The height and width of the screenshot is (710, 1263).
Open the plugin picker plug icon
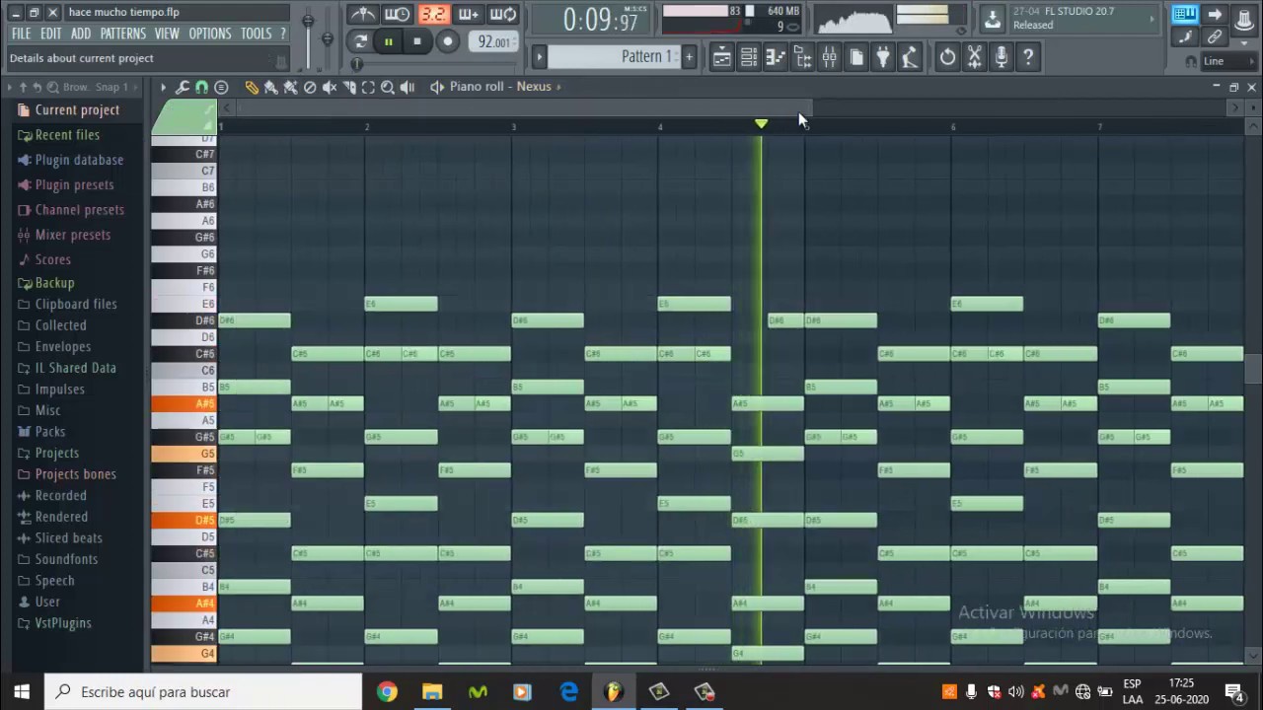pyautogui.click(x=883, y=57)
